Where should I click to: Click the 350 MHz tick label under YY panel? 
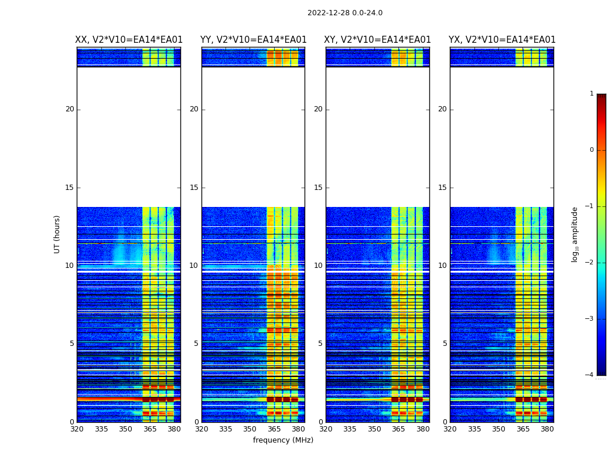click(250, 429)
